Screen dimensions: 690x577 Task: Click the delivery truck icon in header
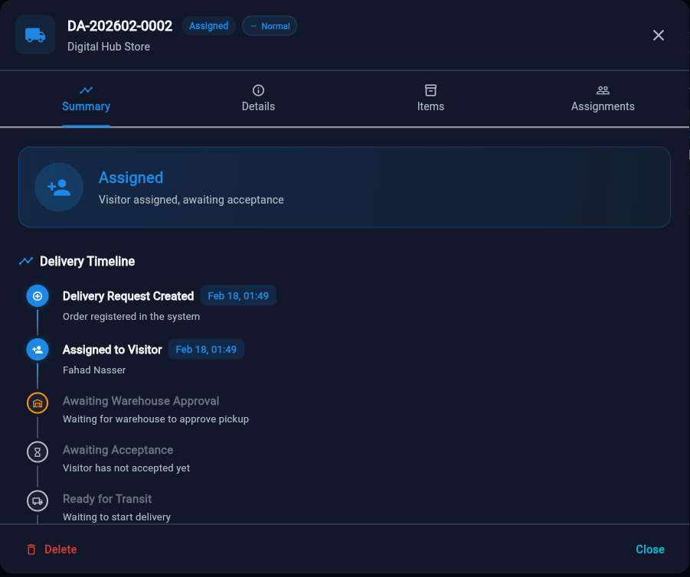tap(35, 35)
